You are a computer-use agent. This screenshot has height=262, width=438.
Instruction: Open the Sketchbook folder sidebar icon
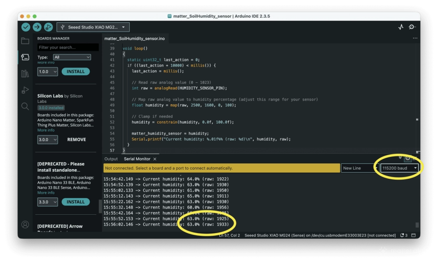tap(25, 41)
